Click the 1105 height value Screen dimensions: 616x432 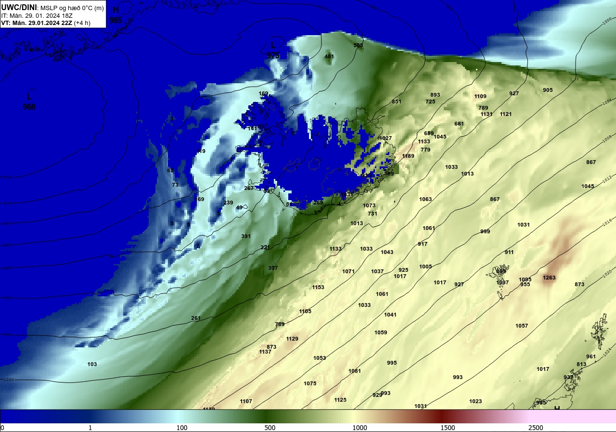(x=305, y=311)
